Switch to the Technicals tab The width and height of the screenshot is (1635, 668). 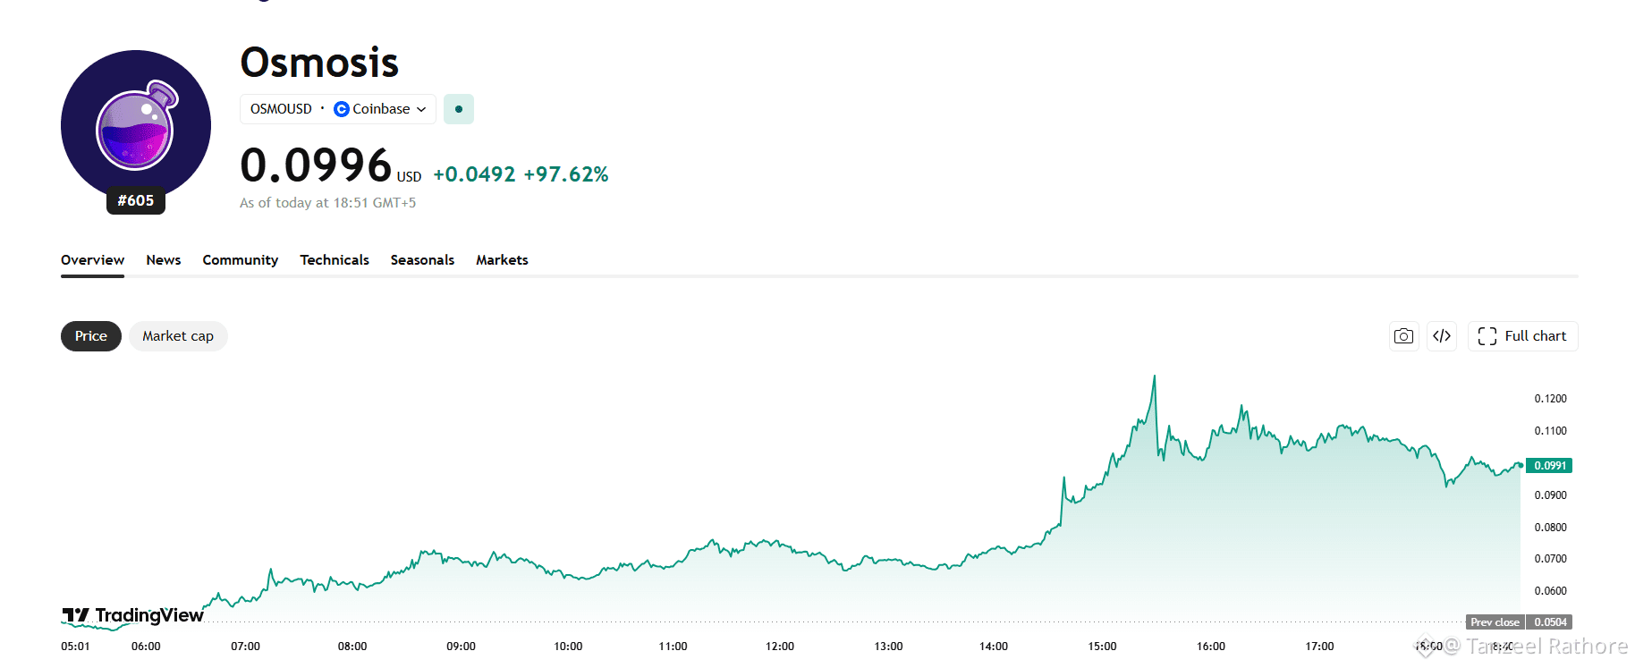pyautogui.click(x=335, y=260)
